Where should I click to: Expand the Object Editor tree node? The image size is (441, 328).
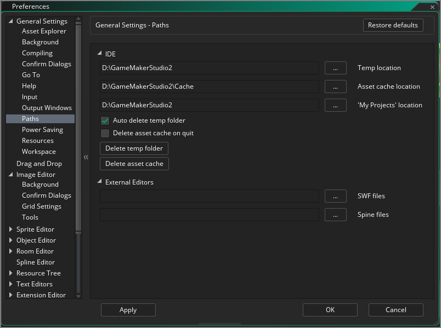(10, 240)
